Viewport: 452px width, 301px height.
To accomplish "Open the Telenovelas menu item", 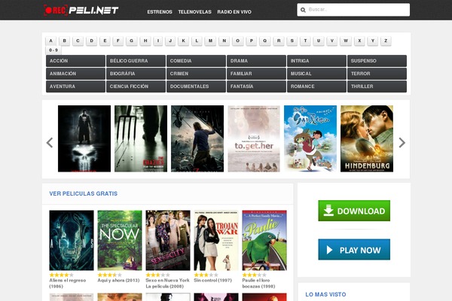I will coord(194,13).
